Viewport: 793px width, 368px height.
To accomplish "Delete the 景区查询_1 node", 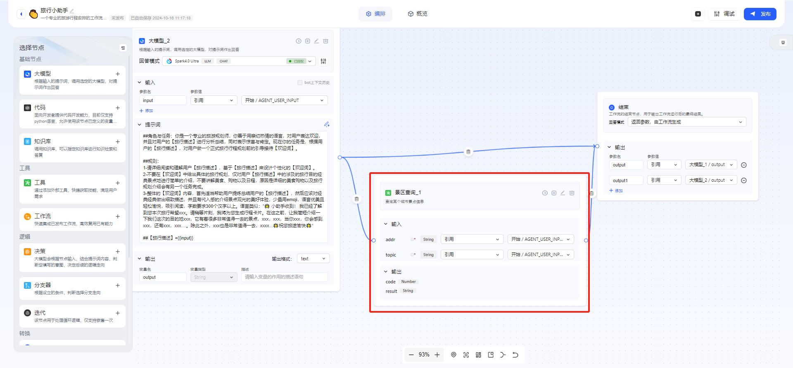I will click(x=572, y=193).
